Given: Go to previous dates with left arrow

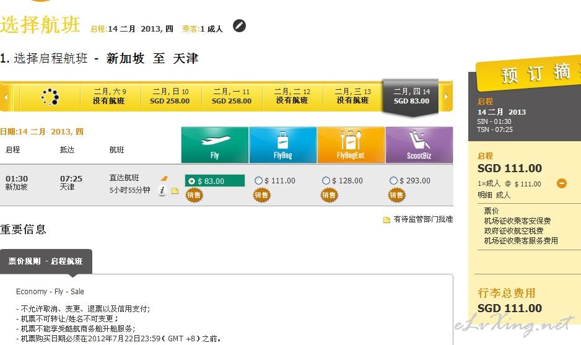Looking at the screenshot, I should pos(6,97).
